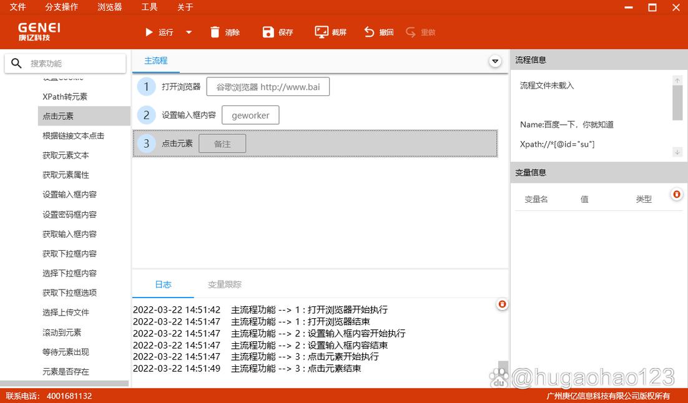Expand the main flow tab dropdown arrow
688x403 pixels.
(x=495, y=61)
